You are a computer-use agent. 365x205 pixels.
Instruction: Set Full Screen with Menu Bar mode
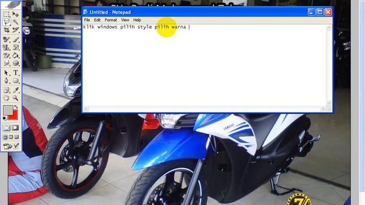coord(11,137)
